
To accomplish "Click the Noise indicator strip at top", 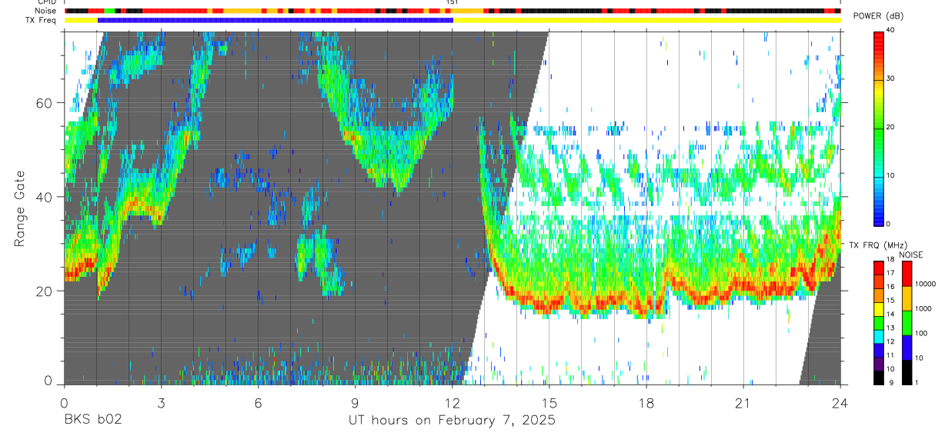I will tap(452, 11).
